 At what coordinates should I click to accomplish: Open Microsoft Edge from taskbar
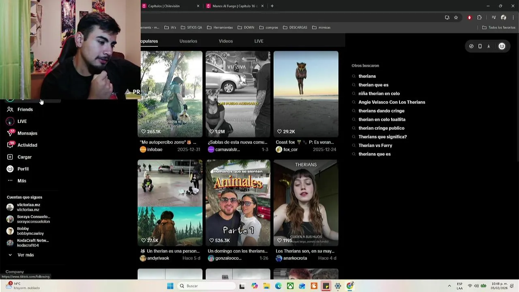coord(278,286)
